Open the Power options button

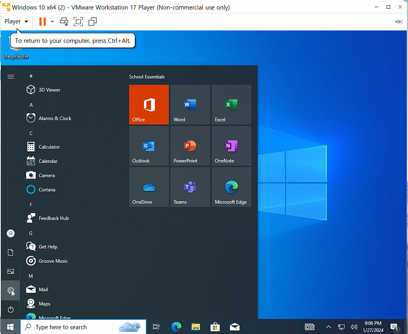click(11, 309)
